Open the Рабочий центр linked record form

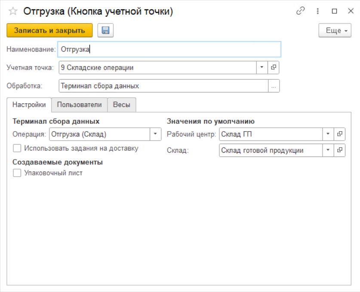coord(339,134)
